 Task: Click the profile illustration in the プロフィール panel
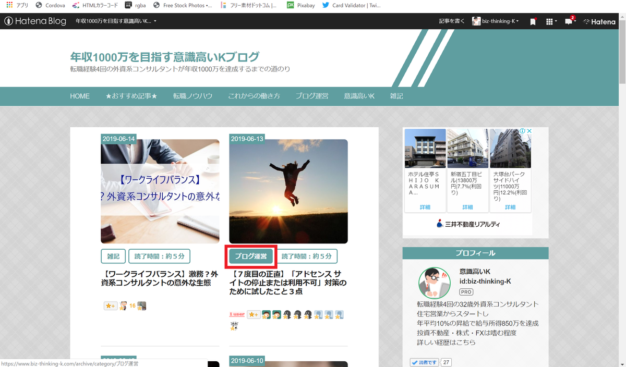(435, 282)
